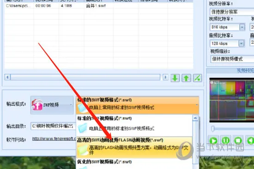The height and width of the screenshot is (169, 254).
Task: Click the horizontal scrollbar left arrow
Action: point(7,77)
